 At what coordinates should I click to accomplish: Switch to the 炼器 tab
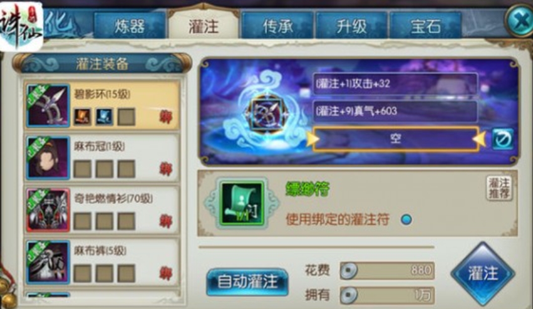point(130,26)
